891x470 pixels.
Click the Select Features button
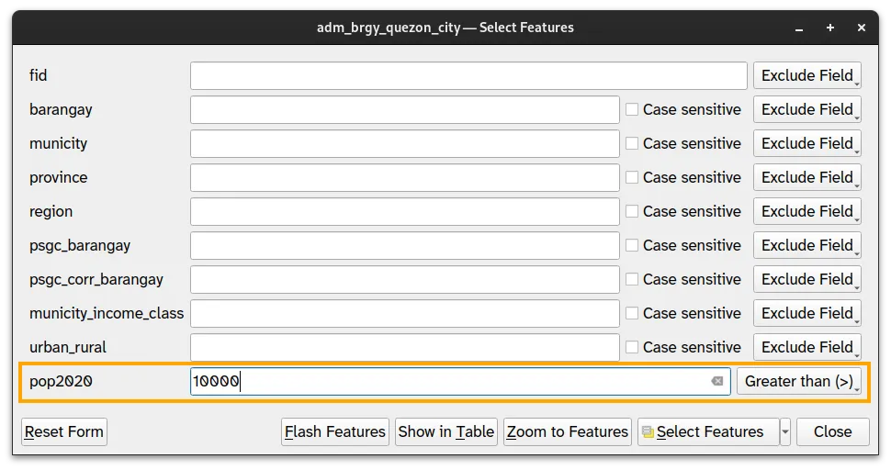[703, 431]
